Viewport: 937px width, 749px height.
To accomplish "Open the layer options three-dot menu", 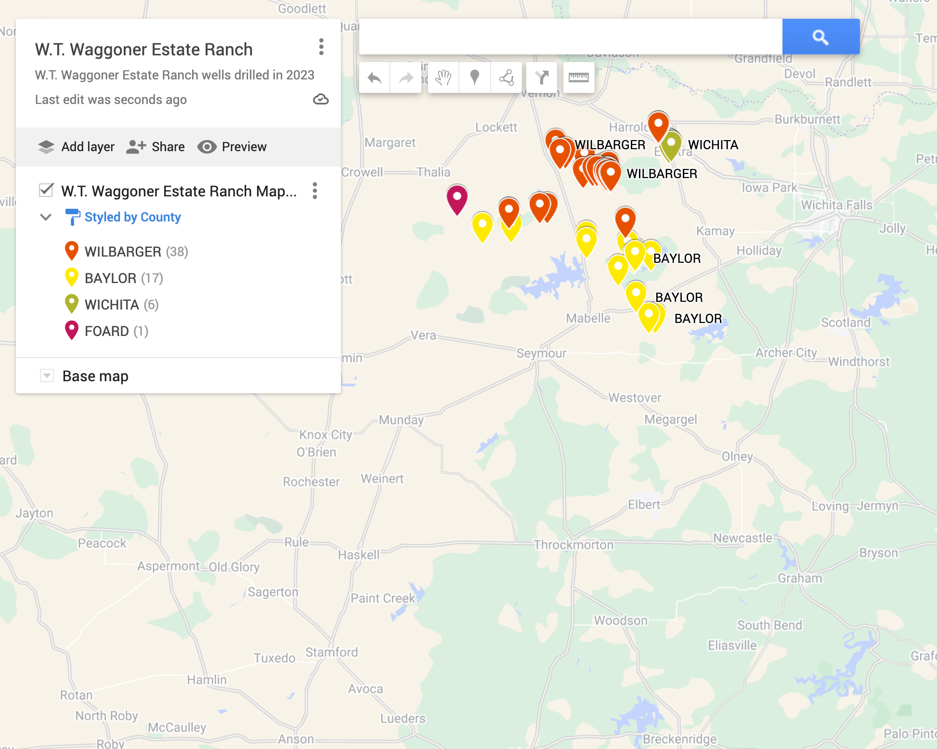I will tap(314, 191).
